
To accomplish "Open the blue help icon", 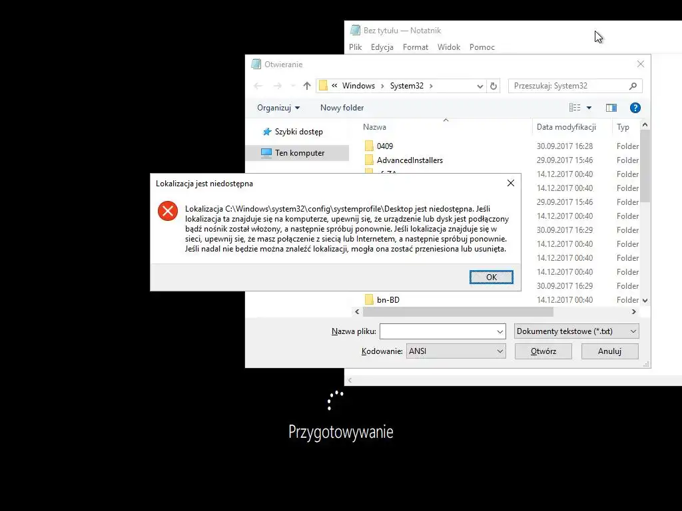I will point(635,108).
